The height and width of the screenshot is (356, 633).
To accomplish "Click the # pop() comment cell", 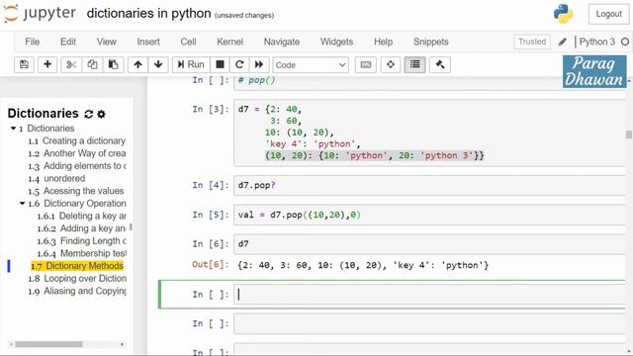I will pyautogui.click(x=430, y=82).
